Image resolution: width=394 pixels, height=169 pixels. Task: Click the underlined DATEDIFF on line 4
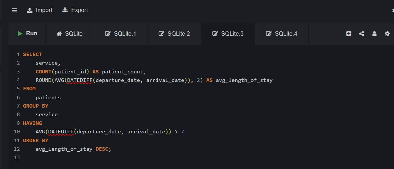point(80,80)
